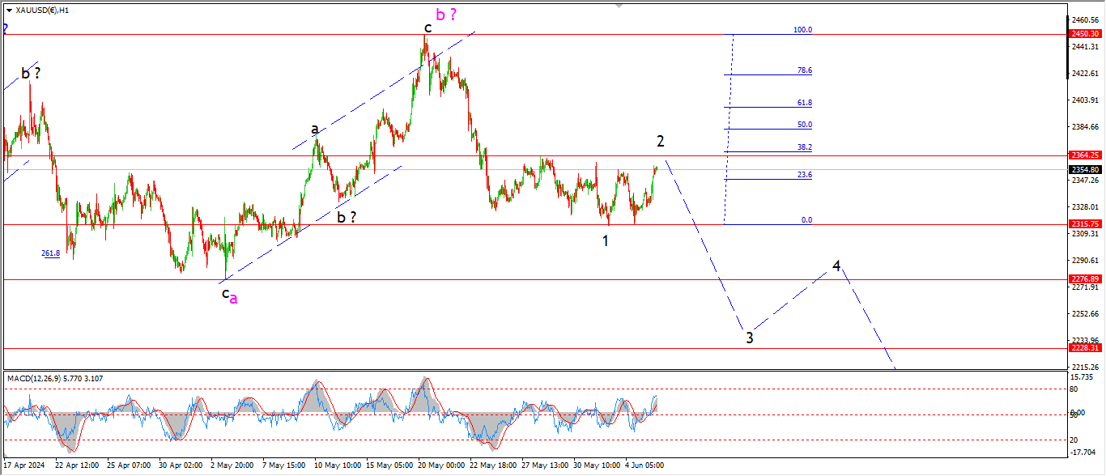Screen dimensions: 1106x476
Task: Click the XAUUSD(€),H1 chart title
Action: (x=42, y=11)
